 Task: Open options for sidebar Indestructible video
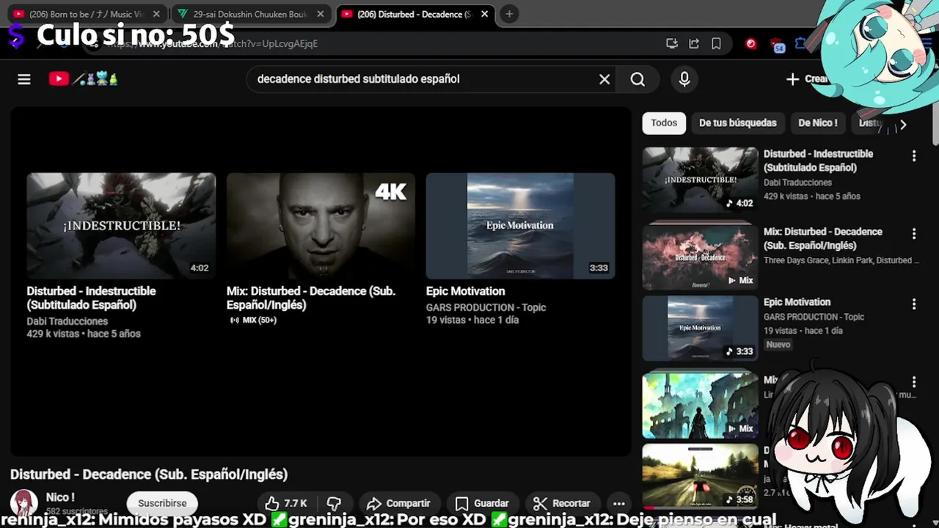tap(914, 155)
